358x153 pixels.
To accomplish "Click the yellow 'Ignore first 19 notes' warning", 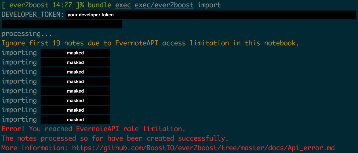I will 150,43.
